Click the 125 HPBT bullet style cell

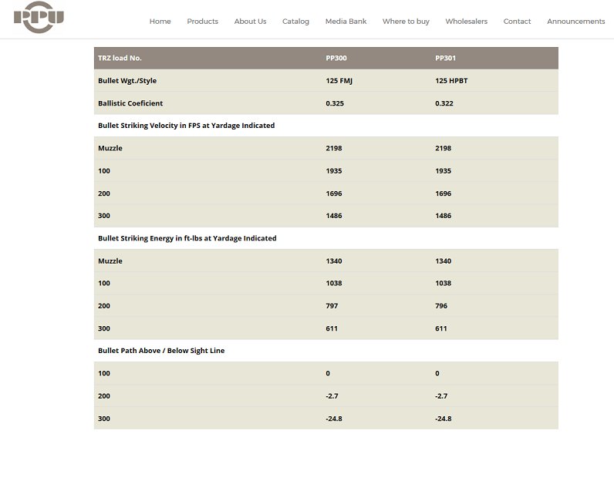[451, 81]
